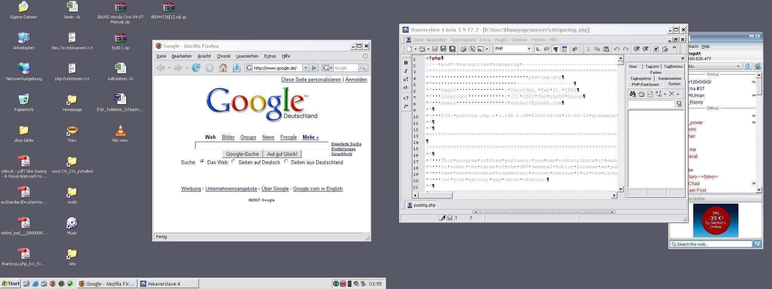Switch to Weaverslave 4 taskbar button
This screenshot has height=289, width=772.
(168, 284)
